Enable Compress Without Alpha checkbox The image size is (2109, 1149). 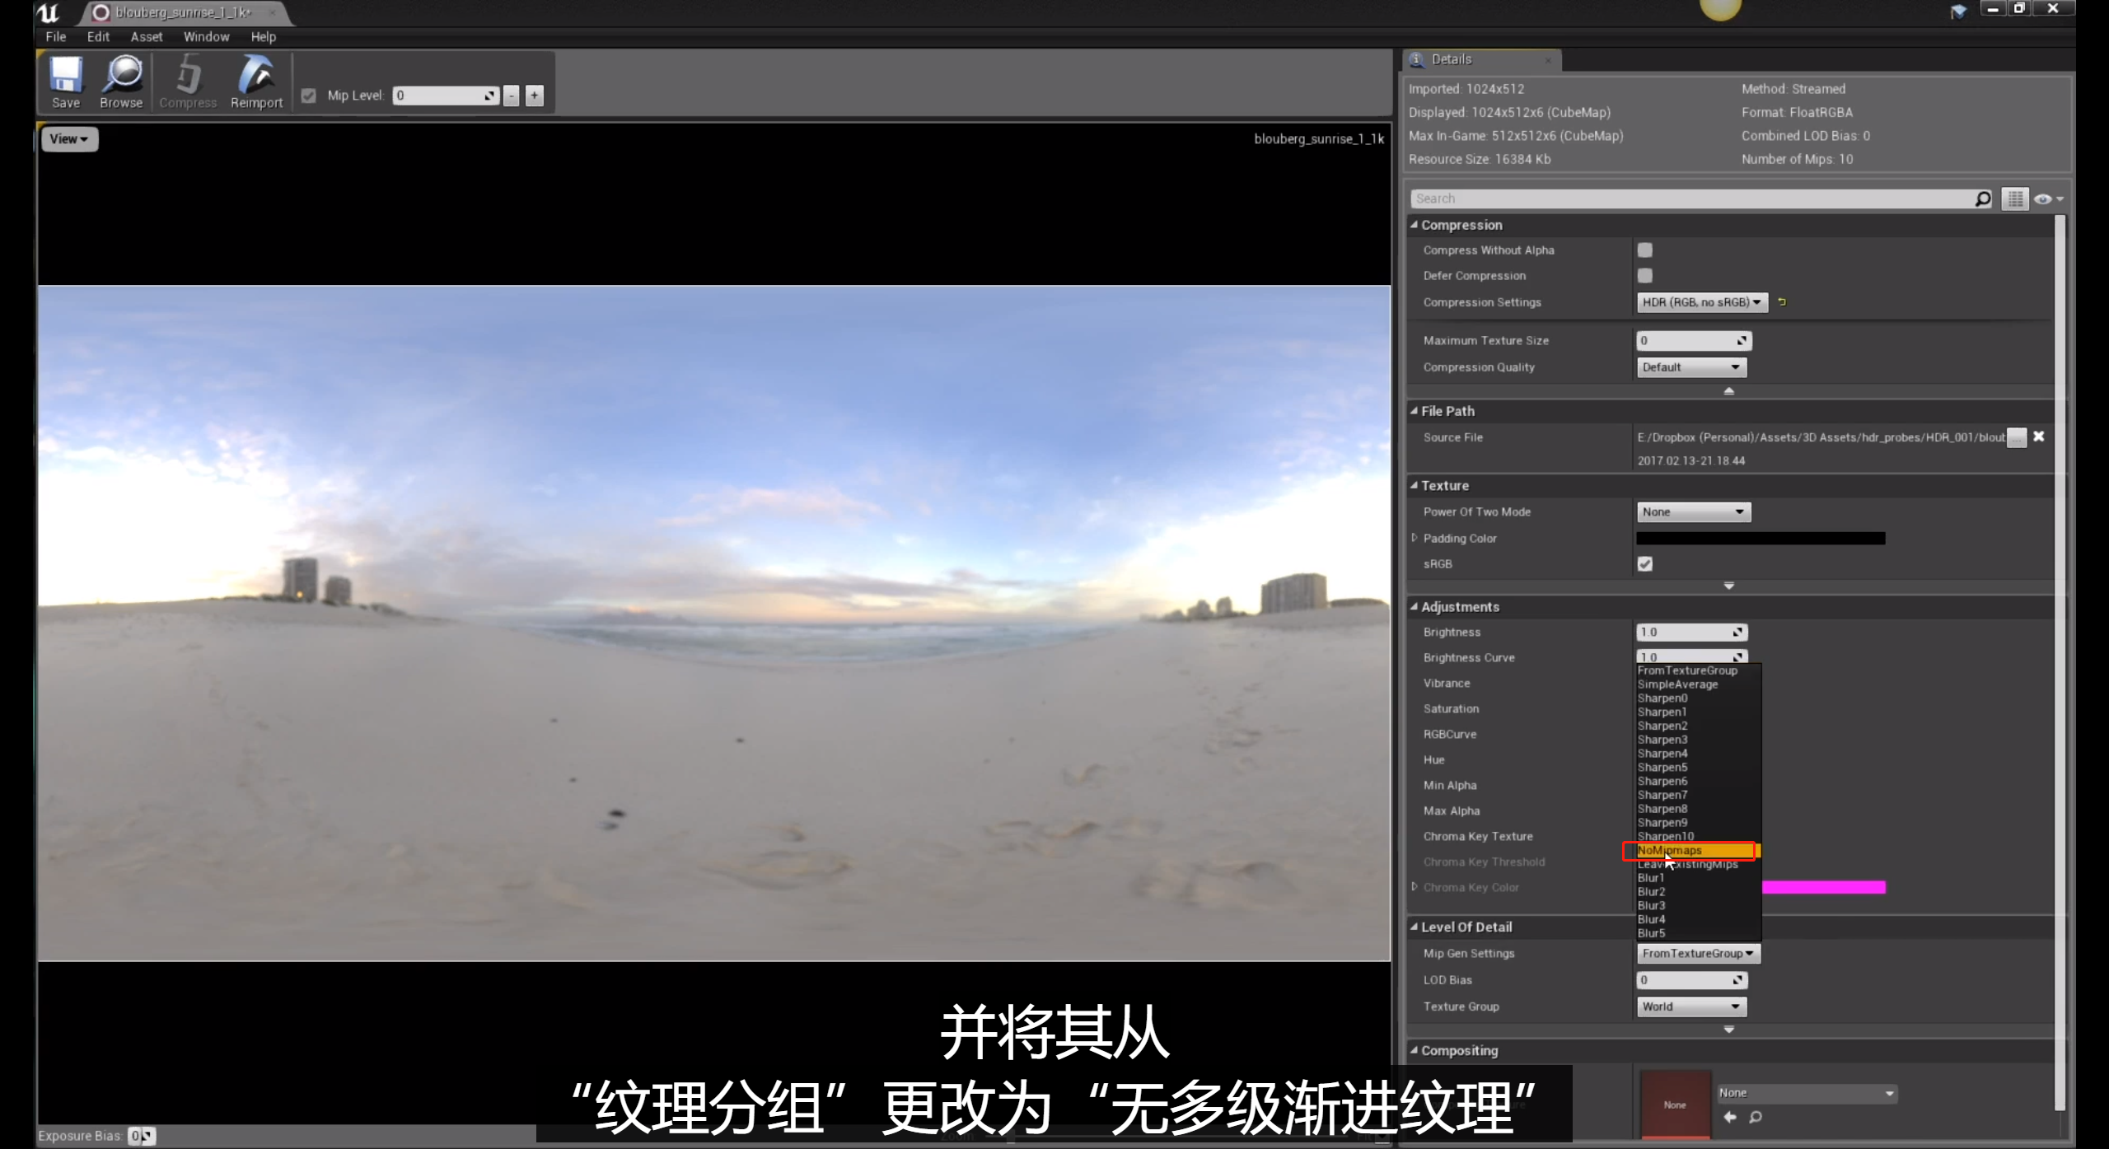pyautogui.click(x=1644, y=250)
